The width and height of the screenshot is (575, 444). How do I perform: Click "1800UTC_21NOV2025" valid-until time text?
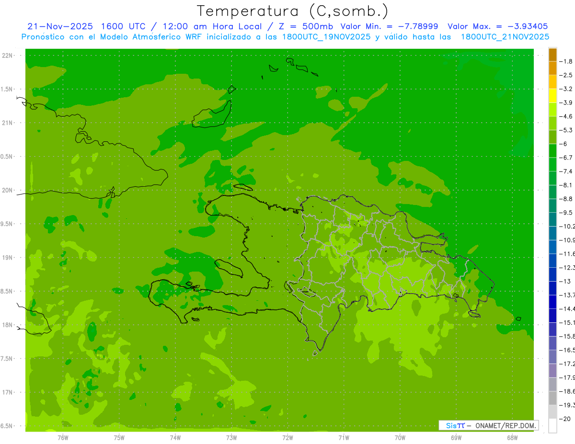[505, 37]
